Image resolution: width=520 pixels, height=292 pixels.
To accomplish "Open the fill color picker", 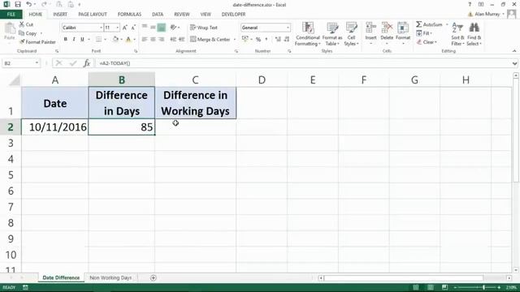I will [x=121, y=39].
